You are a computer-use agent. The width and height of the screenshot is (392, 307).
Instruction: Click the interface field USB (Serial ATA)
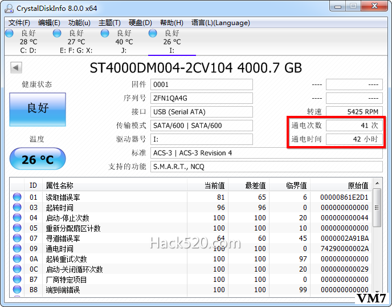202,112
